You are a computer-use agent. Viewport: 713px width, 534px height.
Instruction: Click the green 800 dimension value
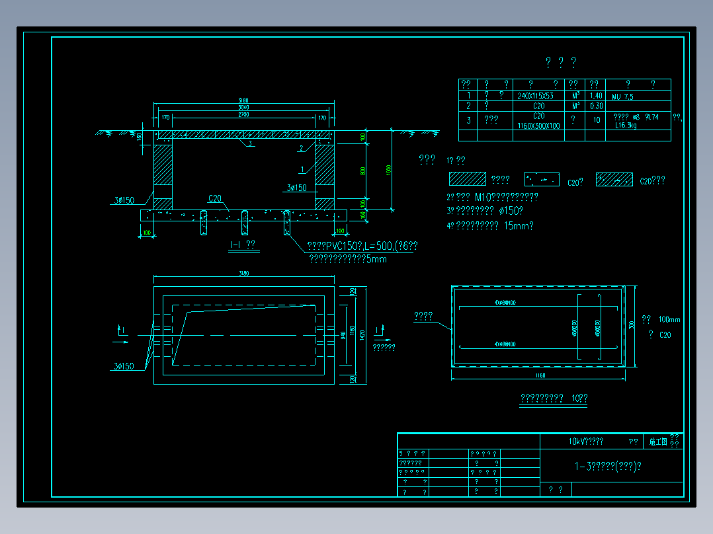[x=363, y=171]
